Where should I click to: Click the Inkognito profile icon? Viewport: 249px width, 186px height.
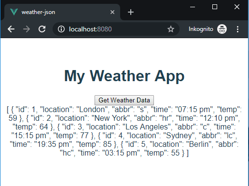click(x=222, y=29)
